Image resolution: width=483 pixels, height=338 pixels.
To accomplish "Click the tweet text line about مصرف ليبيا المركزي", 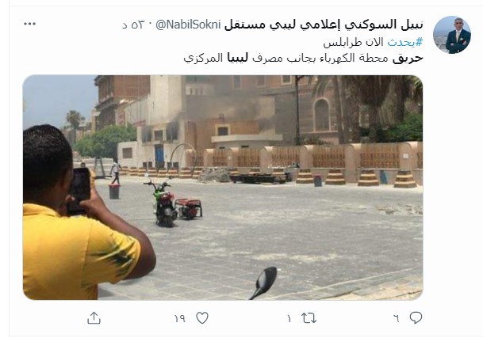I will coord(304,58).
